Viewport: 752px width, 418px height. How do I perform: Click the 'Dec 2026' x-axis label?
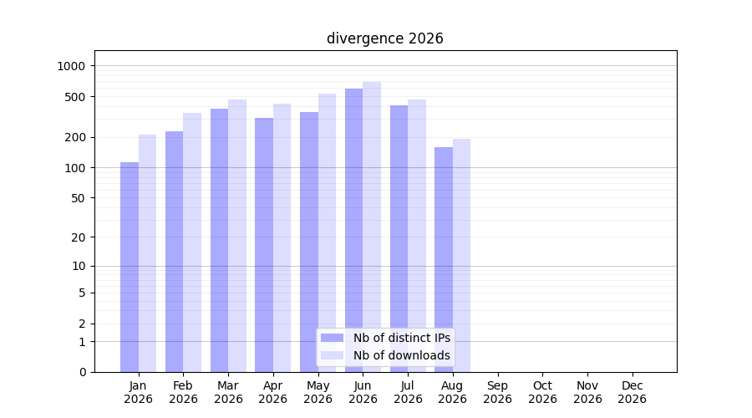(x=633, y=392)
